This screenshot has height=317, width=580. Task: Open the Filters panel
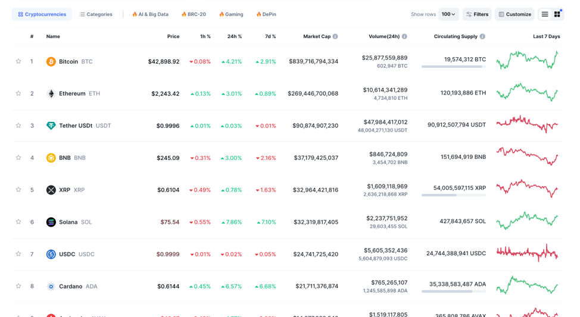[477, 14]
